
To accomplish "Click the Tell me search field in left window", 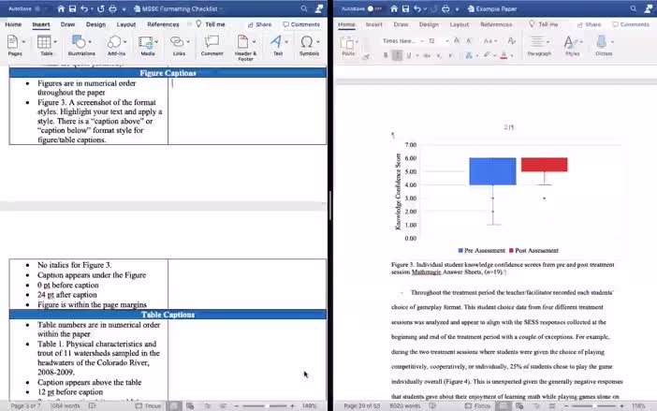I will point(214,24).
